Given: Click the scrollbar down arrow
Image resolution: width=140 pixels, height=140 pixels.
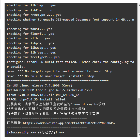Looking at the screenshot, I should [139, 135].
